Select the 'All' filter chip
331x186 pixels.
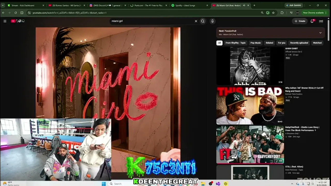pos(219,43)
